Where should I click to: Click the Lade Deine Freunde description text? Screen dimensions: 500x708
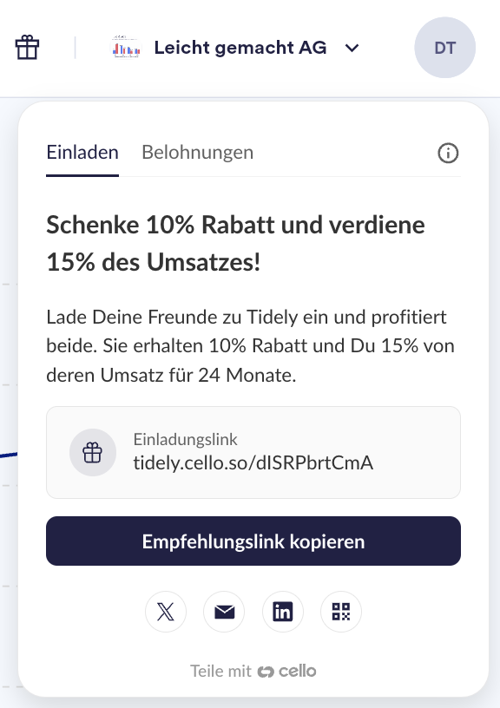click(x=250, y=346)
